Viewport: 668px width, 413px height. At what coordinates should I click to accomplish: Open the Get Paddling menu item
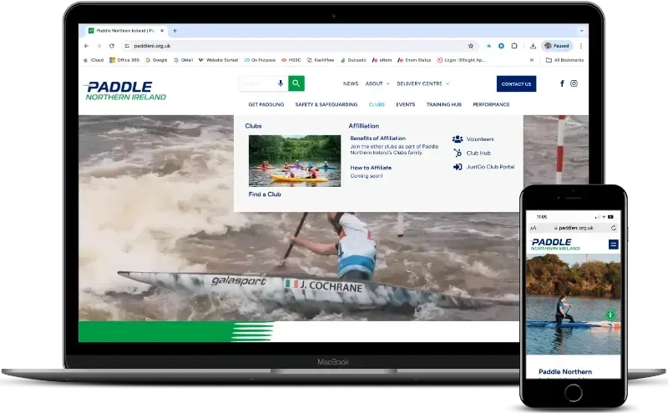[x=266, y=104]
